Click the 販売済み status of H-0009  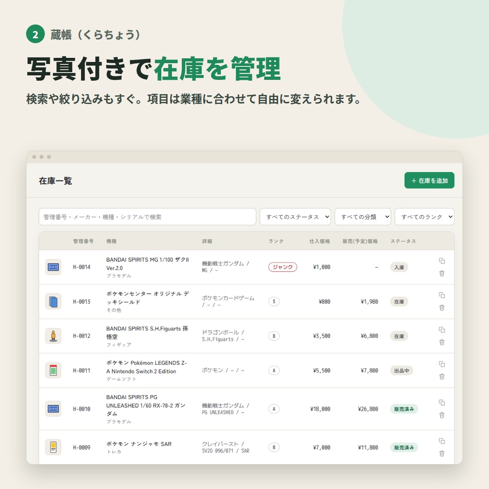click(x=404, y=447)
